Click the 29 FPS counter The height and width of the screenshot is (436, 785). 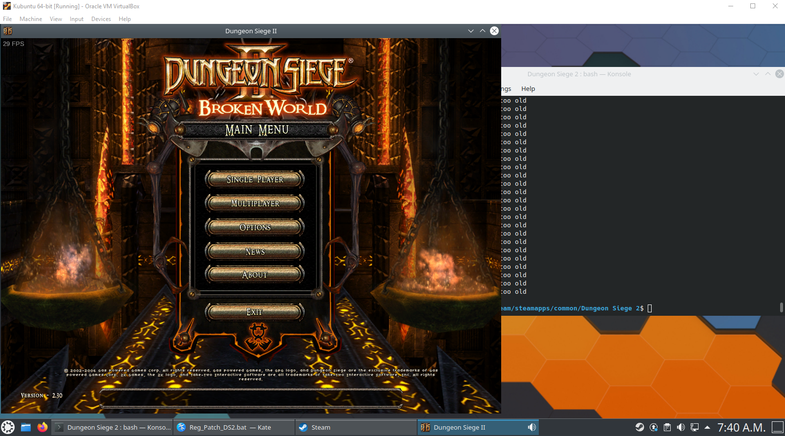[14, 44]
